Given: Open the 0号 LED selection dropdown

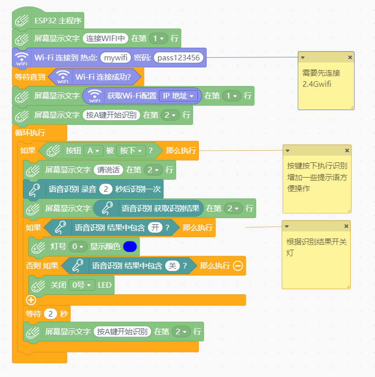Looking at the screenshot, I should [x=82, y=285].
